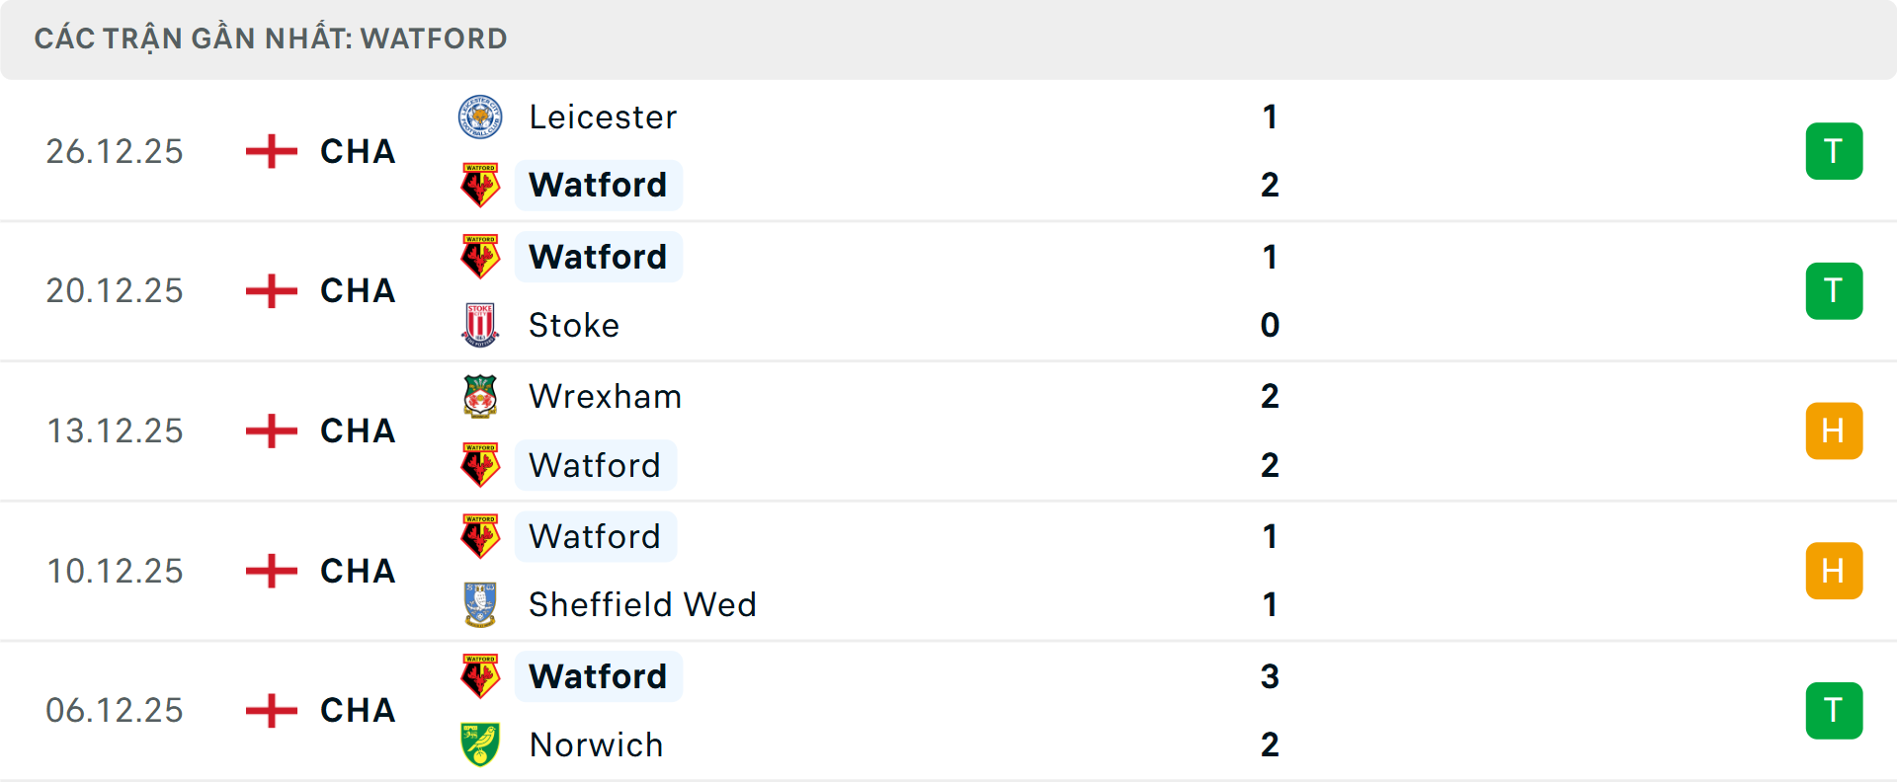
Task: Click the Stoke City club logo
Action: 480,325
